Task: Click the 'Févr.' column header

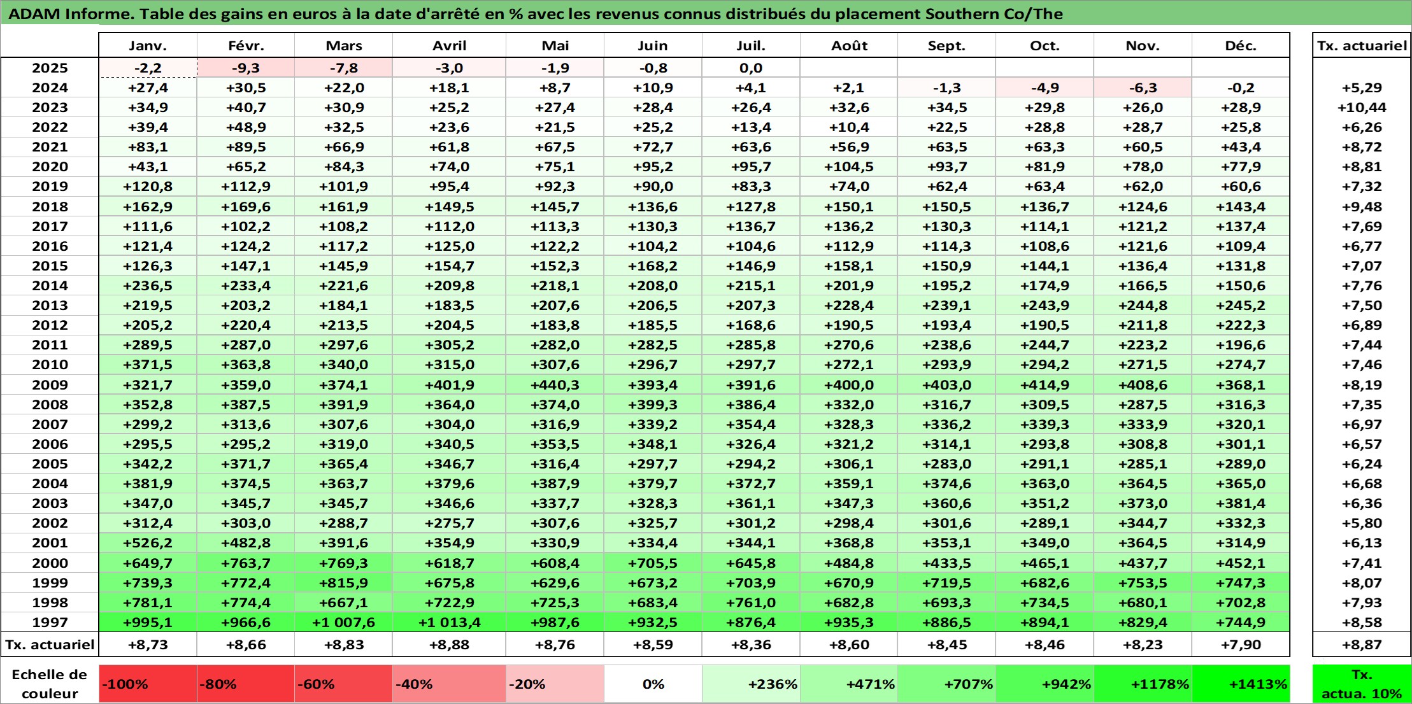Action: 246,45
